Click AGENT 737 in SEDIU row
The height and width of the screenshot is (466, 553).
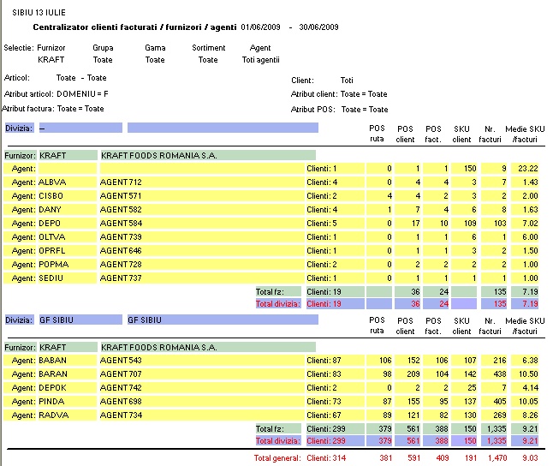202,278
